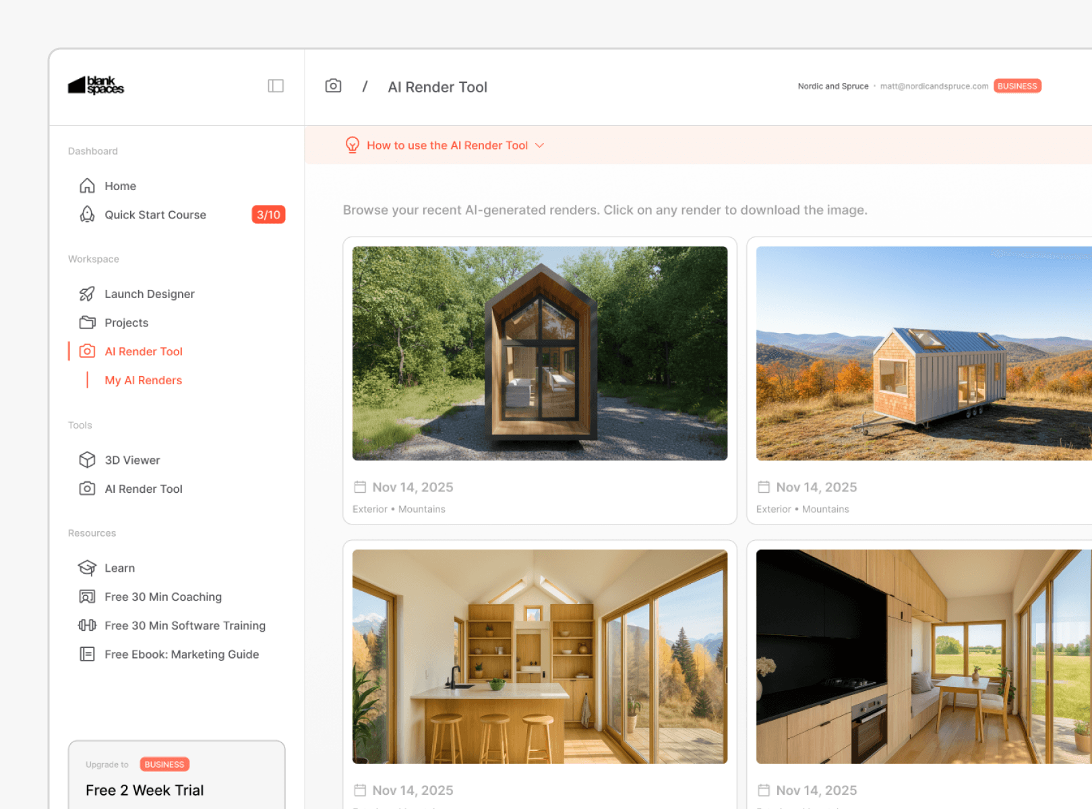Click the Projects folder icon
Screen dimensions: 1092x809
coord(87,322)
